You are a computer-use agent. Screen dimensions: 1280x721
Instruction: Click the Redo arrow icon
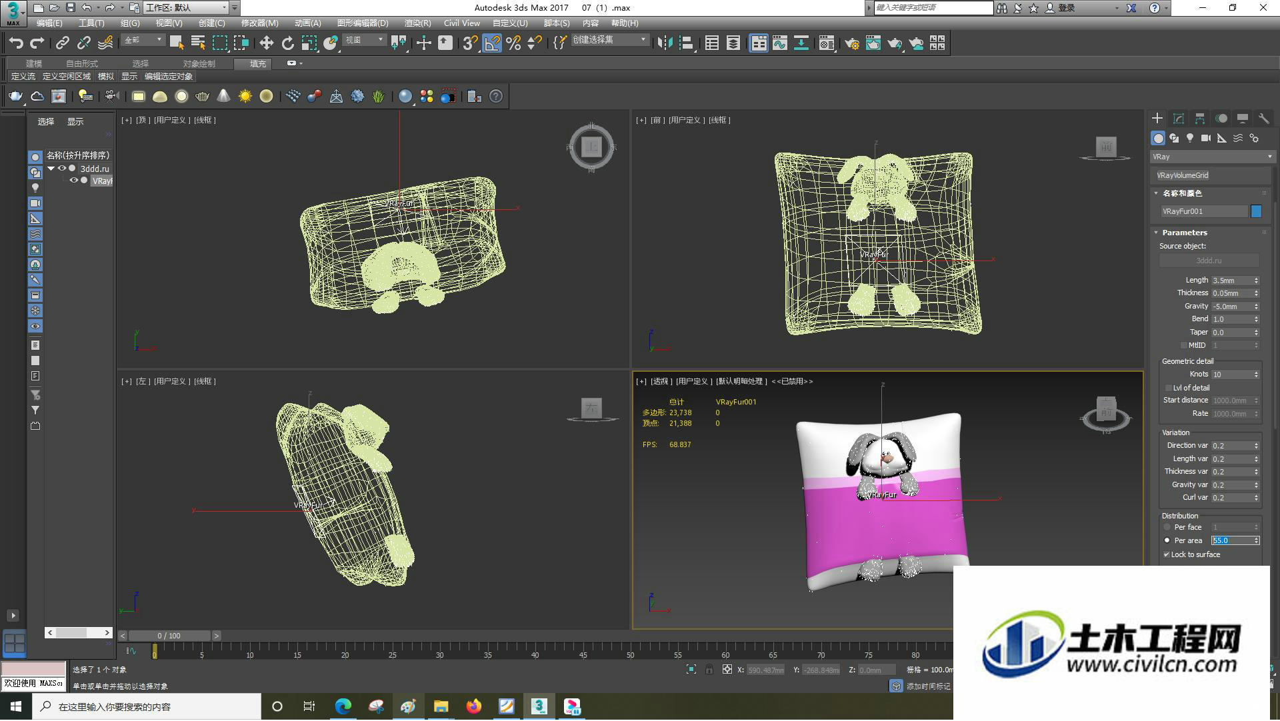tap(37, 43)
